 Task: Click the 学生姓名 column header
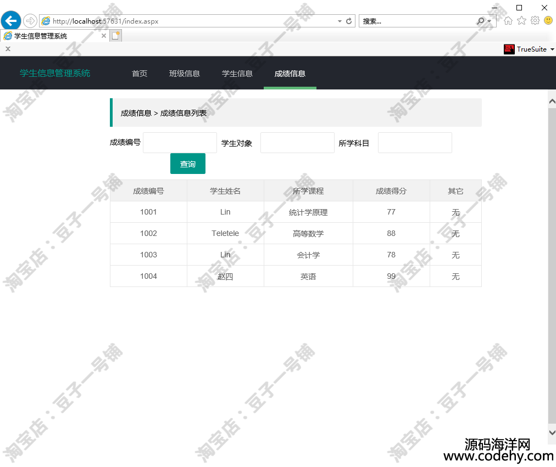pyautogui.click(x=225, y=191)
